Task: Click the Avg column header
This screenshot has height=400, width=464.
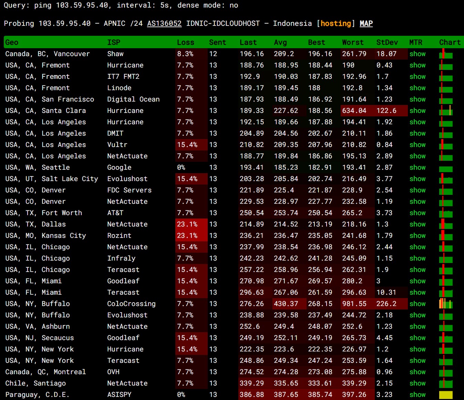Action: tap(280, 42)
